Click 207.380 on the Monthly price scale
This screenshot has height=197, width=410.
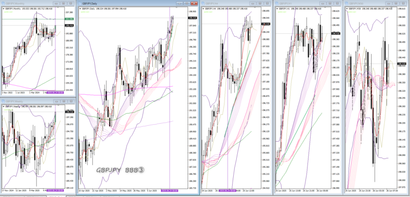70,12
